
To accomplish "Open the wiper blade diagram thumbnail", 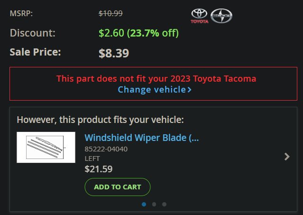I will pyautogui.click(x=46, y=147).
